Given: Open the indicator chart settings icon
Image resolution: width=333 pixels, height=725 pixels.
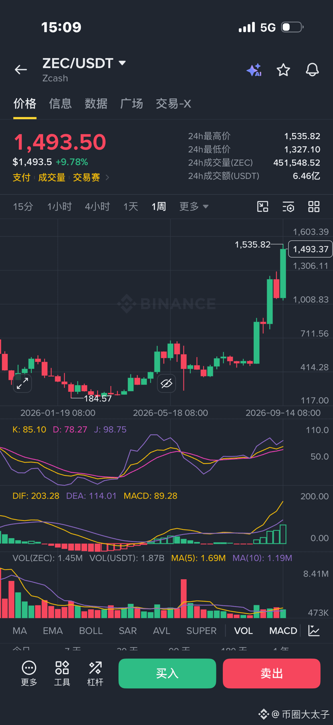Looking at the screenshot, I should (x=314, y=630).
